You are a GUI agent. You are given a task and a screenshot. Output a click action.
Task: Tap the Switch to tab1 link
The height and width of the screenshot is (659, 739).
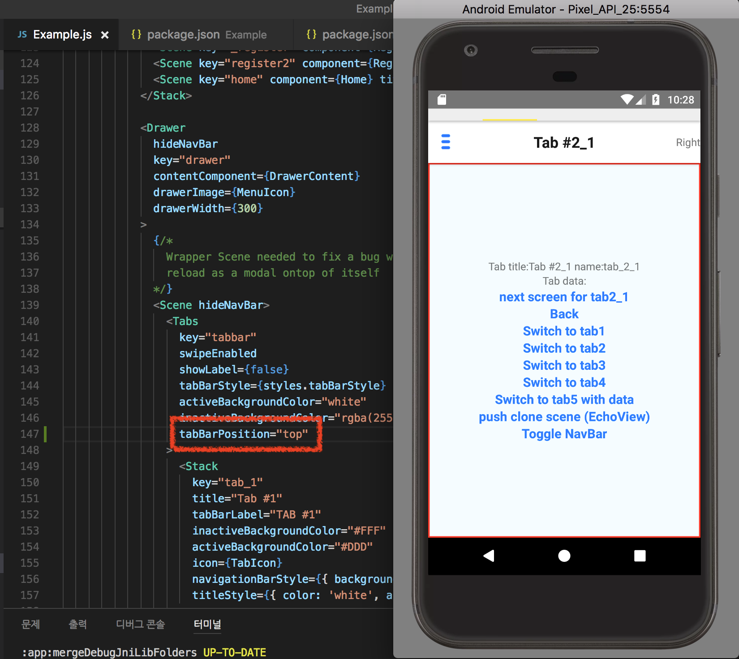click(563, 331)
